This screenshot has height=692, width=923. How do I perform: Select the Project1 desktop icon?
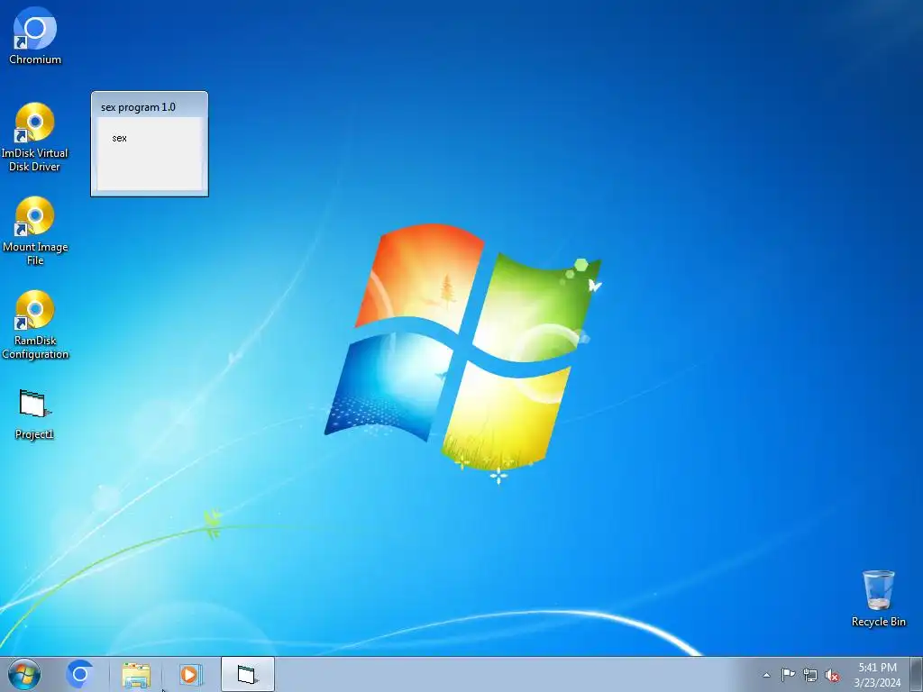pos(34,414)
